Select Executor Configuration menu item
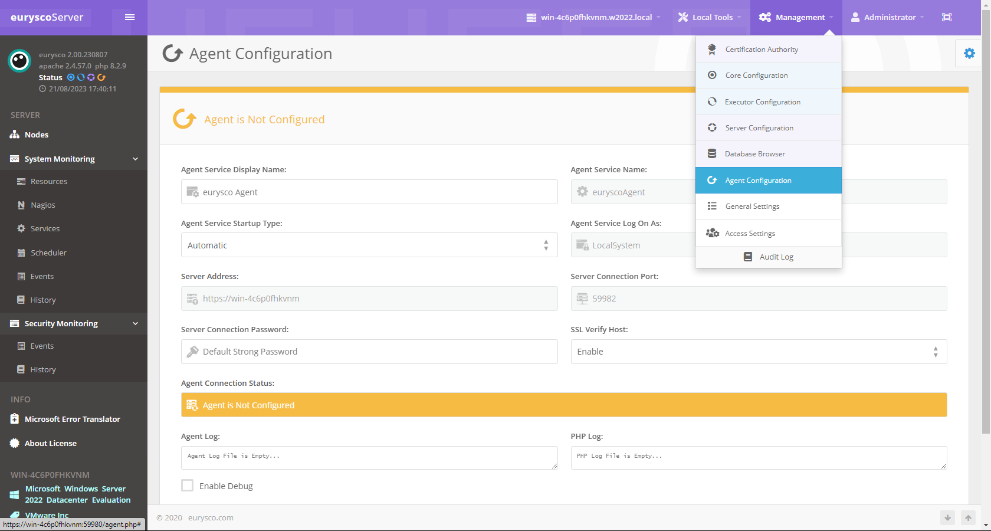This screenshot has width=991, height=531. coord(769,101)
